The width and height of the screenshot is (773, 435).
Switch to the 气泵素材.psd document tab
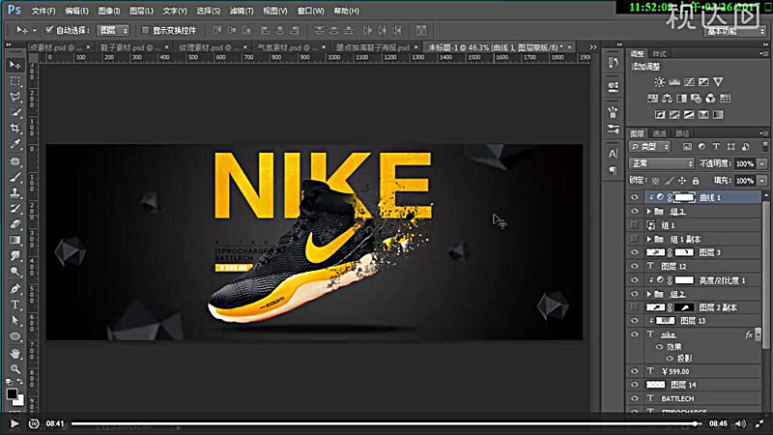tap(291, 47)
